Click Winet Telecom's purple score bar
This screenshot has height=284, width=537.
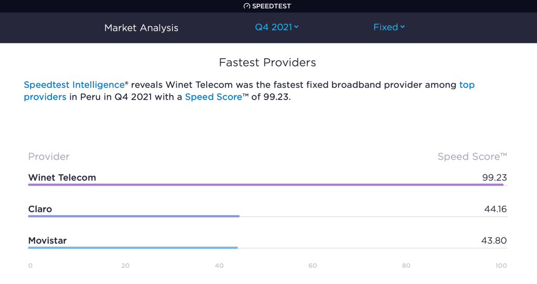pos(265,185)
